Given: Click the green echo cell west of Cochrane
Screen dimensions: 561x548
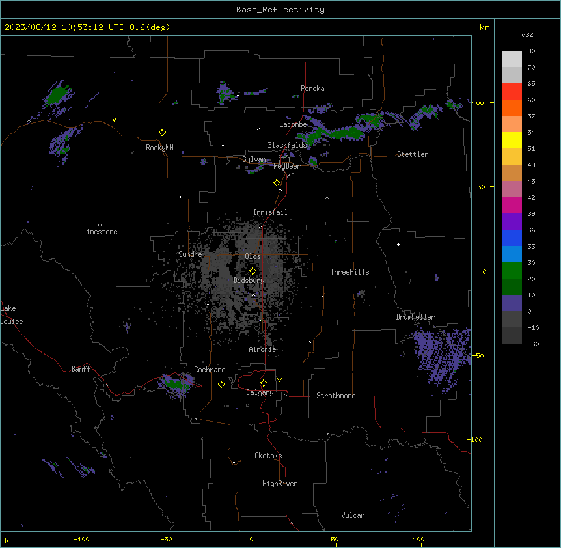Looking at the screenshot, I should (174, 384).
